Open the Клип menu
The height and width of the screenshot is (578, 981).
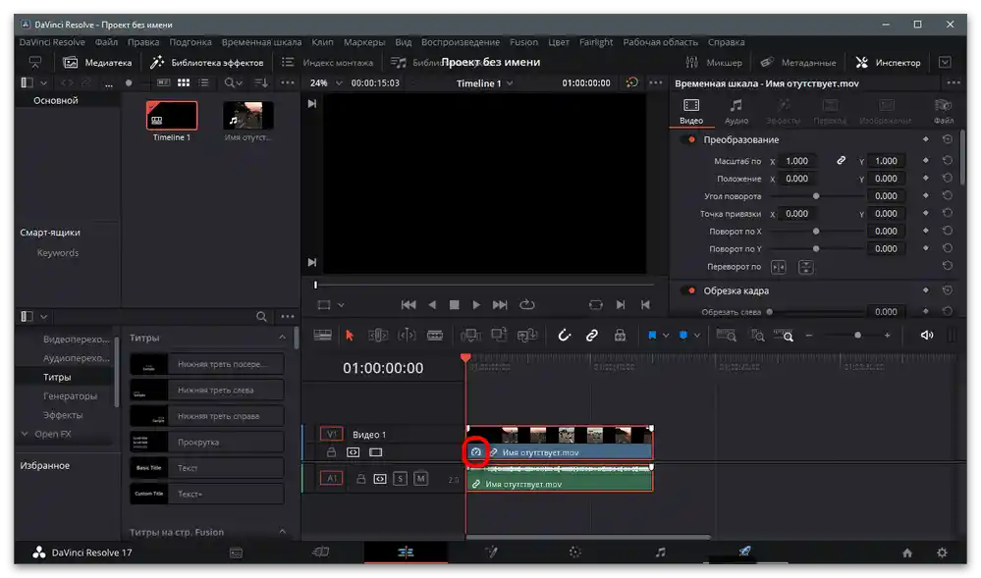coord(322,42)
